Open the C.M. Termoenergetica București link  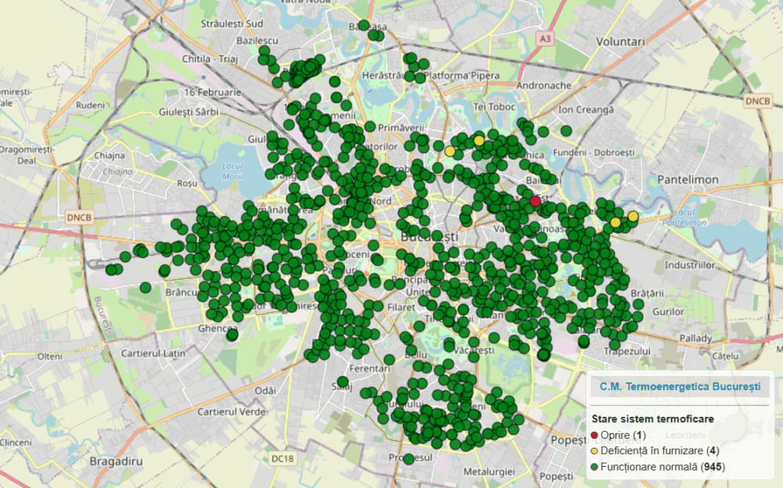pos(680,387)
